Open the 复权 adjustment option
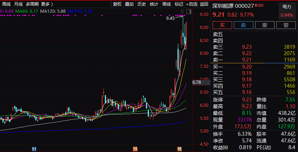This screenshot has width=298, height=152. point(117,4)
